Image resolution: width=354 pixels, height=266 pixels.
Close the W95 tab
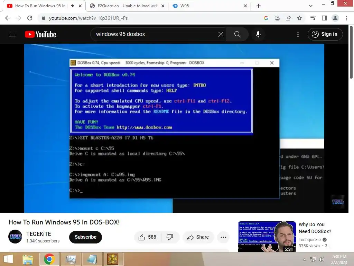click(x=245, y=6)
